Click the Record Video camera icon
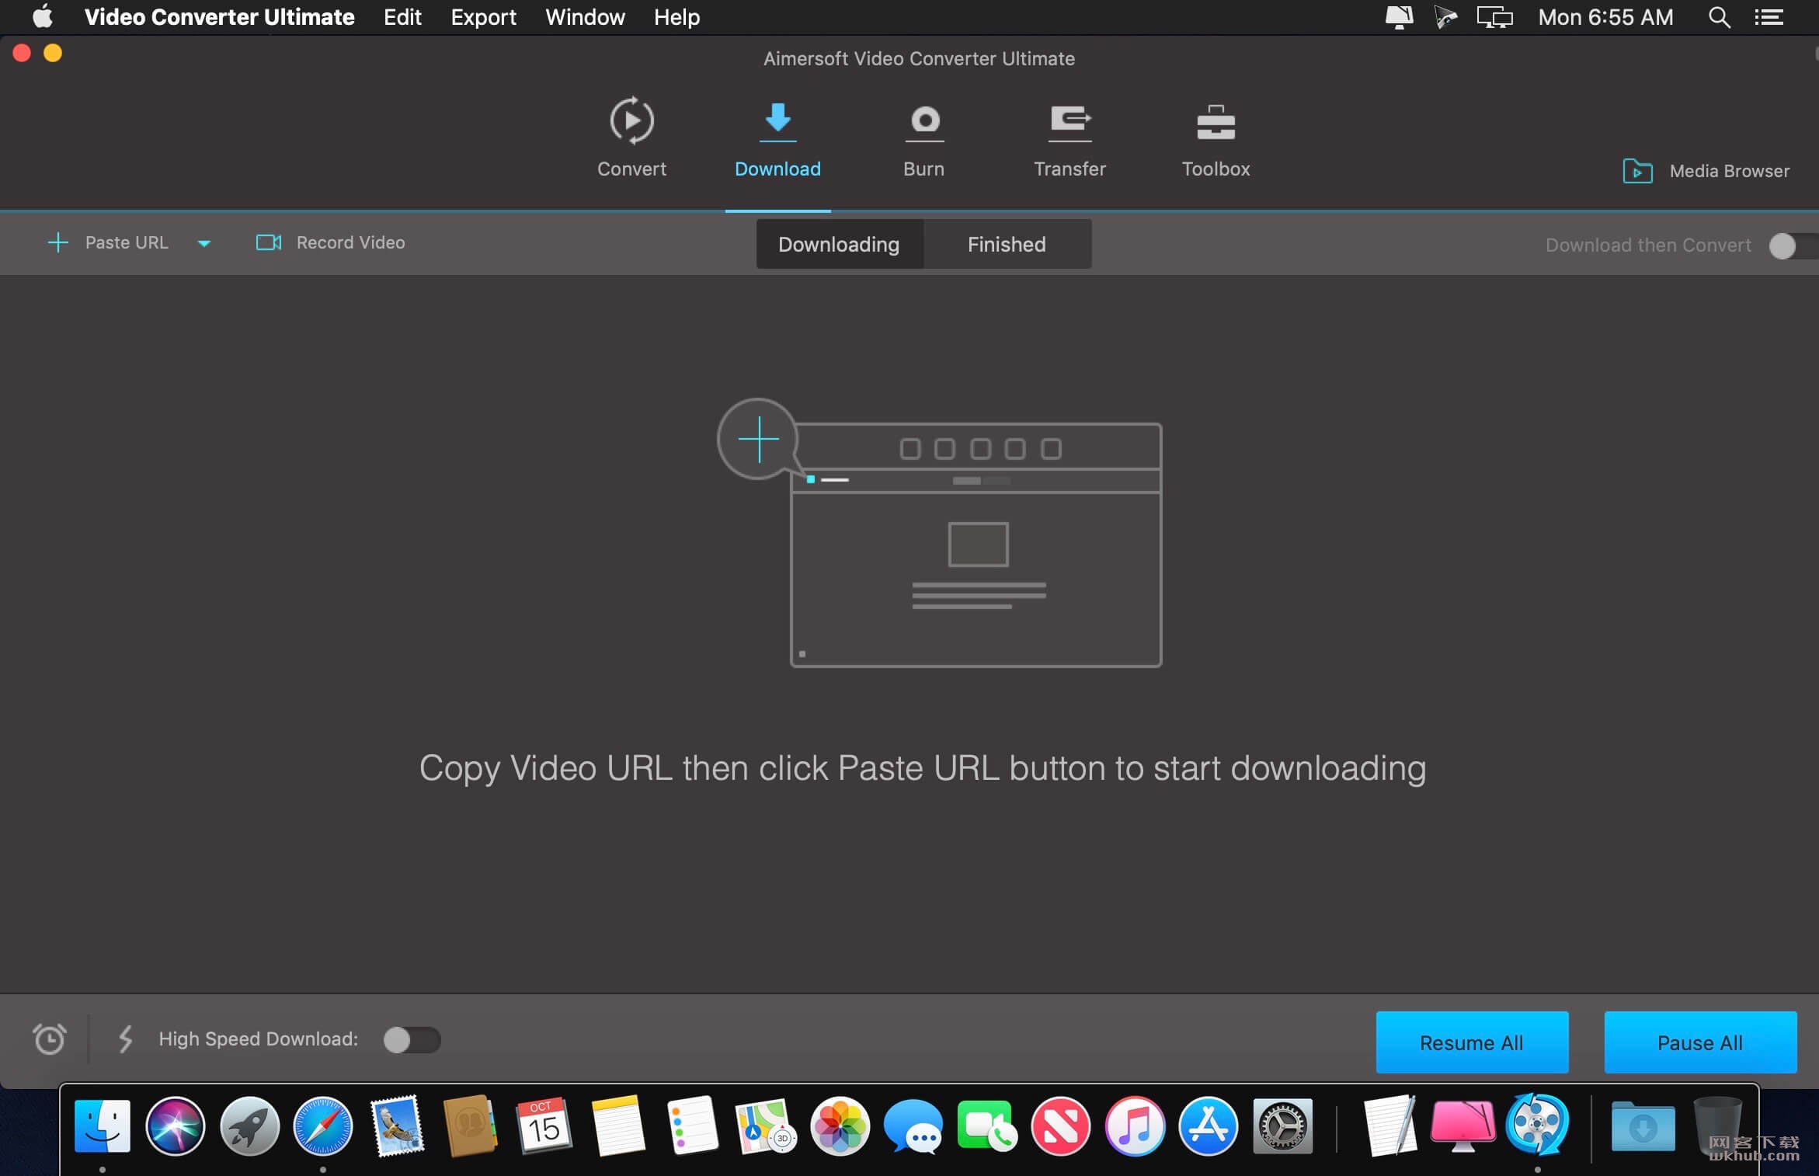This screenshot has height=1176, width=1819. click(x=269, y=242)
